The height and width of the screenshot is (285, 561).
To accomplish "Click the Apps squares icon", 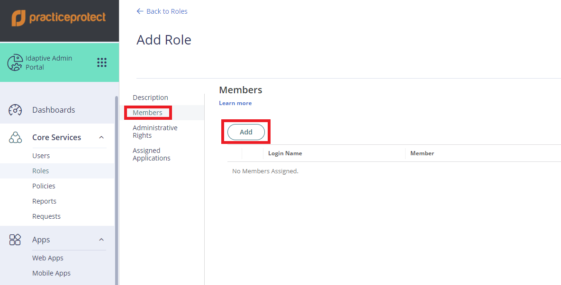I will coord(15,240).
